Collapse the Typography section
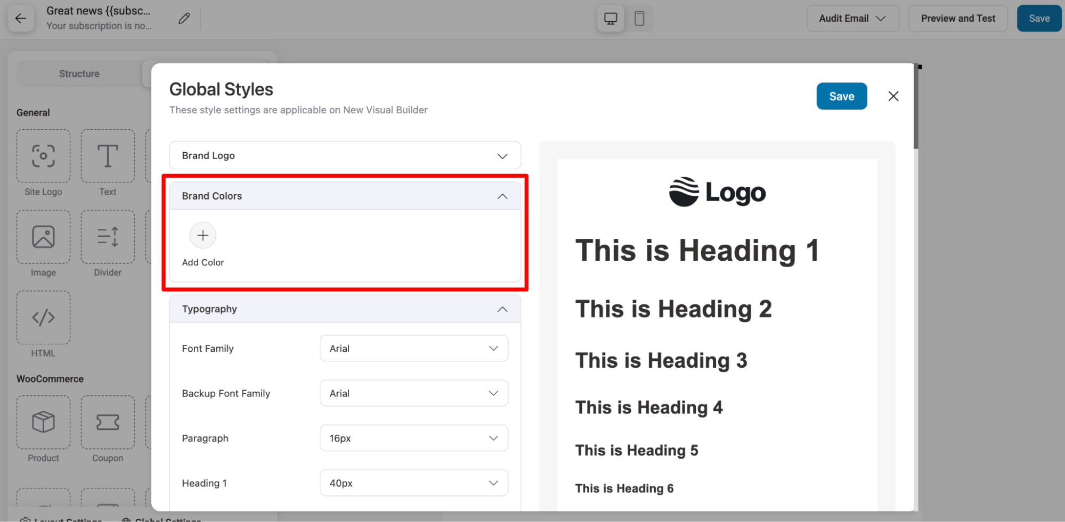This screenshot has width=1065, height=522. (502, 309)
